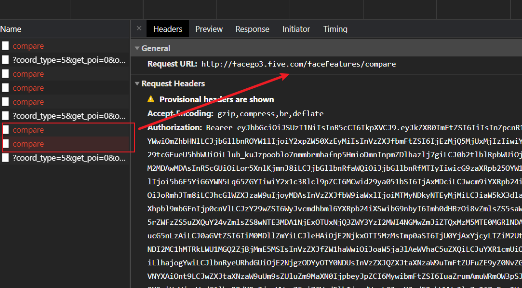The image size is (522, 288).
Task: Select the highlighted last compare request
Action: pos(28,144)
